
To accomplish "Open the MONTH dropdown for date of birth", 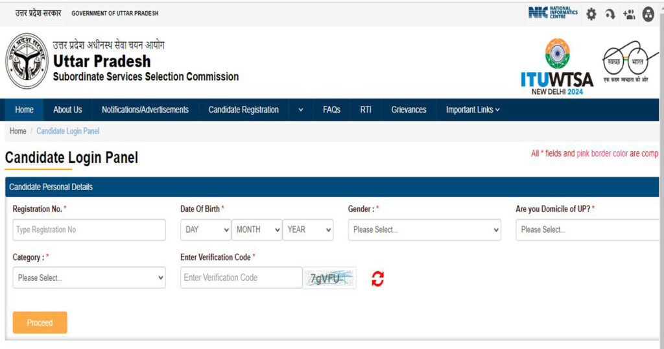I will (x=257, y=230).
